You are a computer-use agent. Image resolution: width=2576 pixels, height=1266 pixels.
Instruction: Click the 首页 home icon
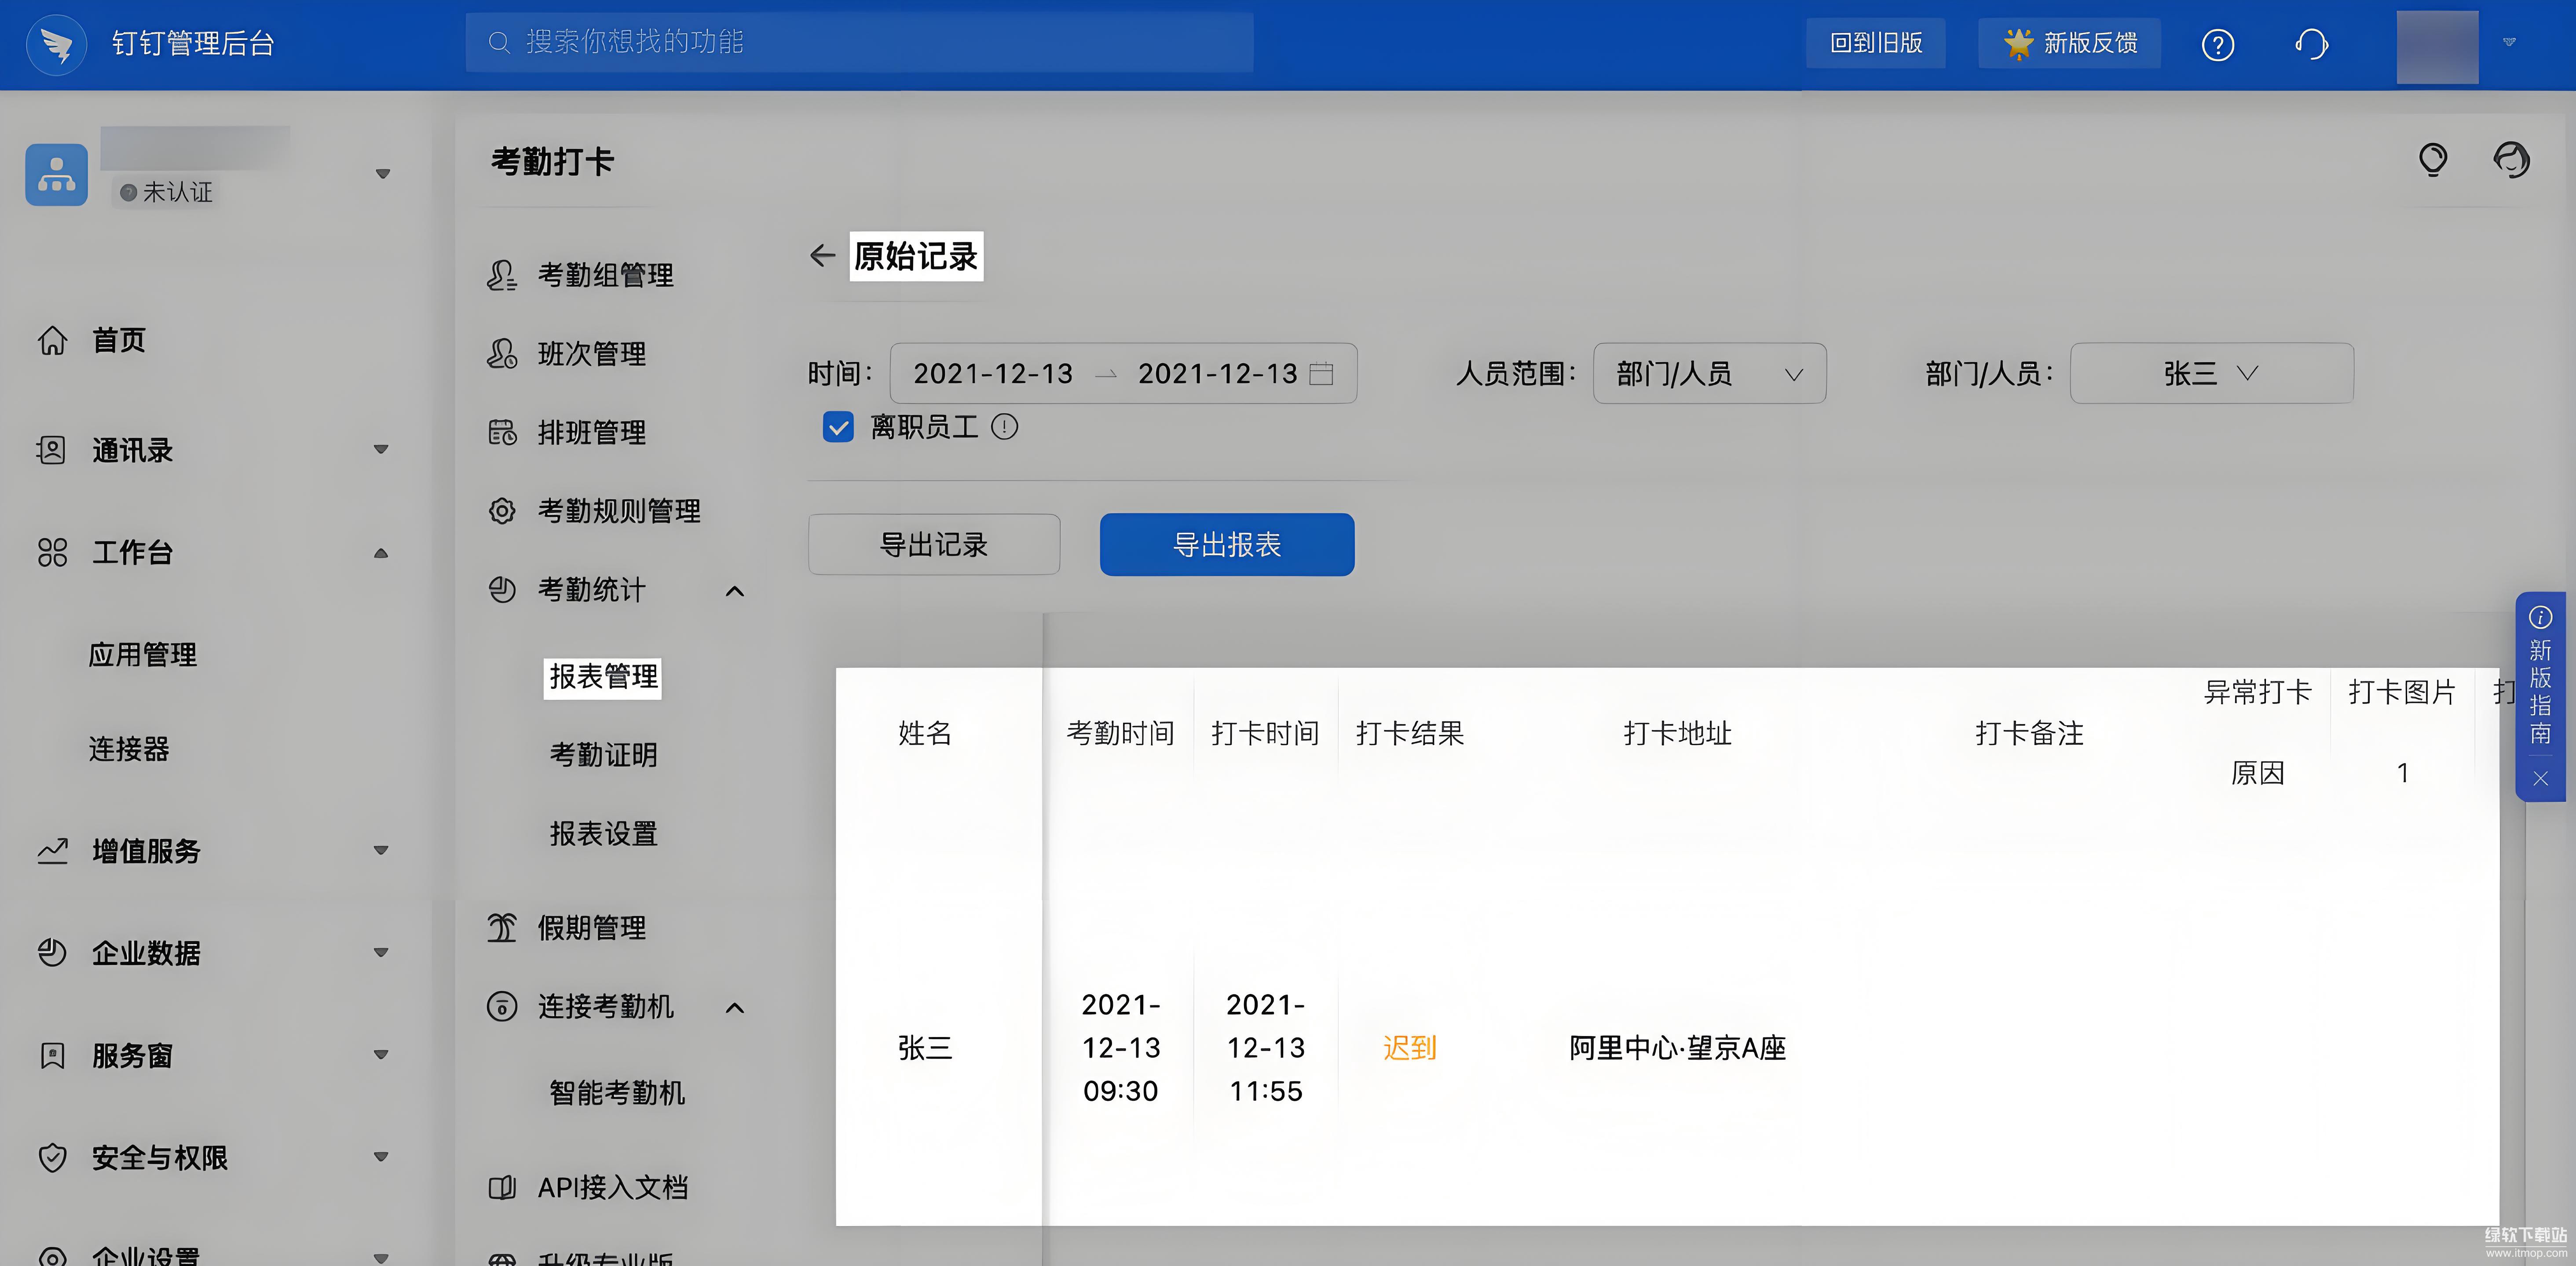52,341
